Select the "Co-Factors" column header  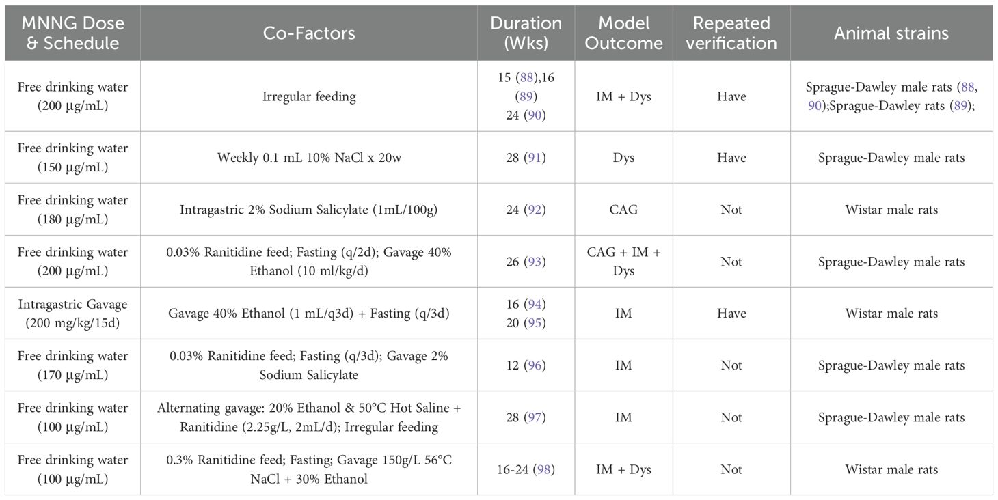(x=309, y=33)
